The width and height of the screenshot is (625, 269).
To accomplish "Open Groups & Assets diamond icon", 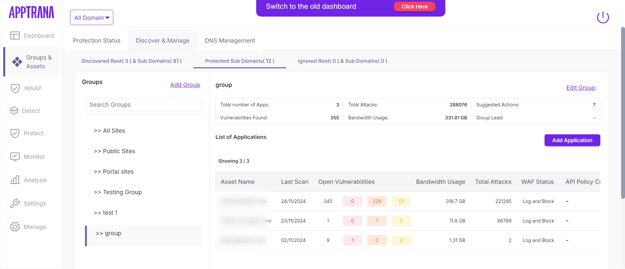I will click(17, 62).
